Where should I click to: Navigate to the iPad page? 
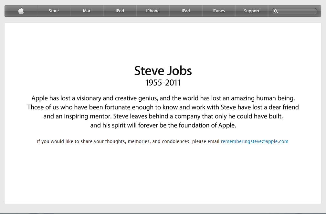[186, 11]
